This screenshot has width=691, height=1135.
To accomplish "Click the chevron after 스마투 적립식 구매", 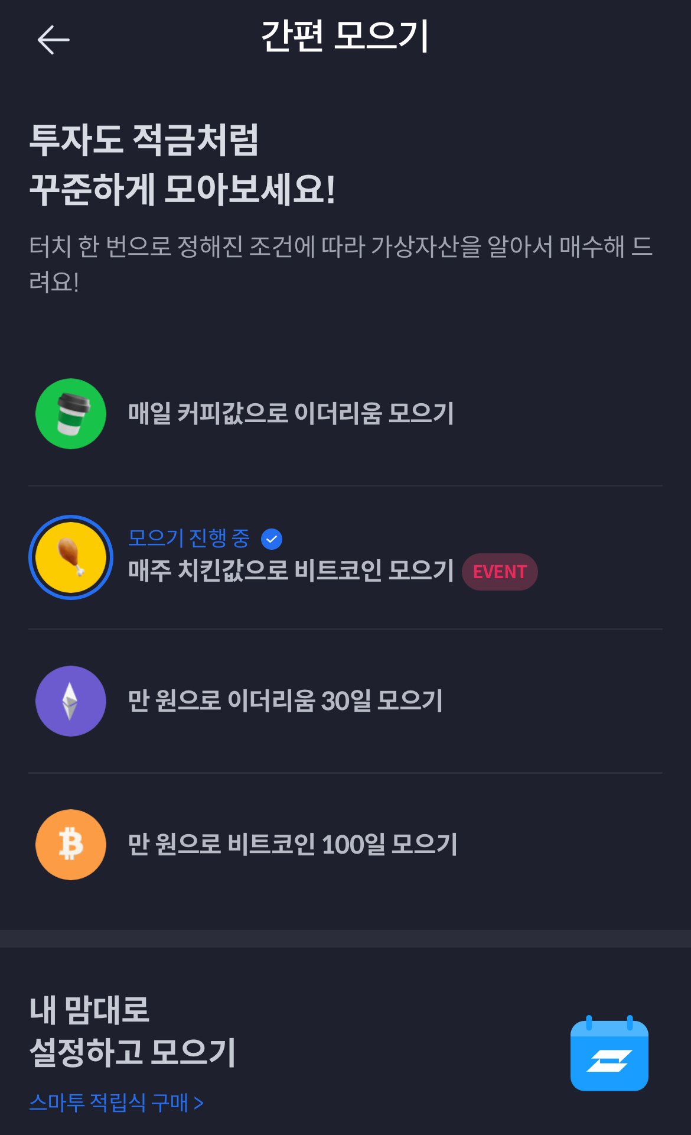I will 199,1103.
